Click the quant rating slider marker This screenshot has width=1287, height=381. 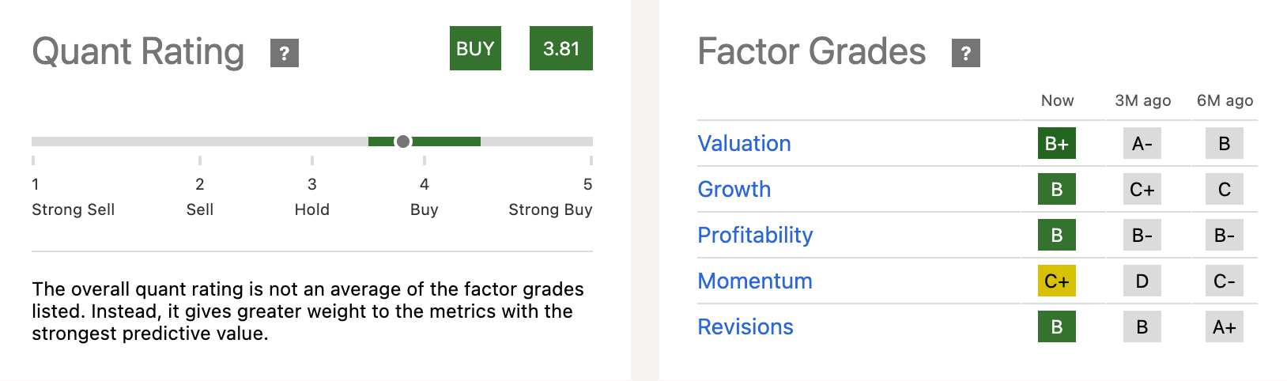(403, 141)
